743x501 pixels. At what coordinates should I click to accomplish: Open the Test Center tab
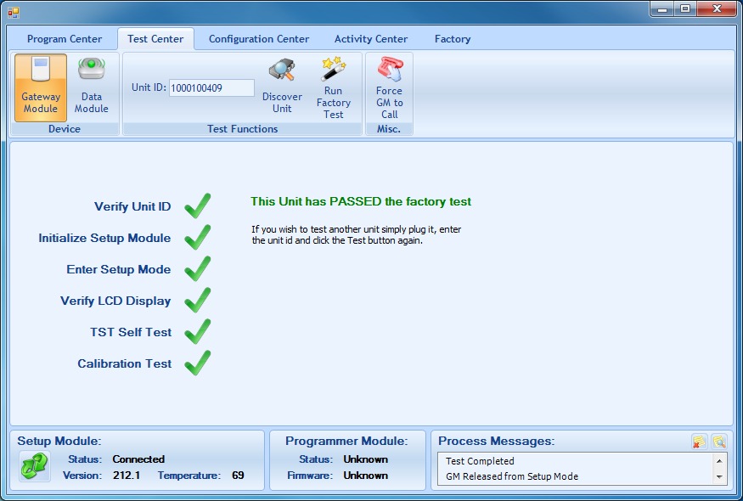point(155,39)
